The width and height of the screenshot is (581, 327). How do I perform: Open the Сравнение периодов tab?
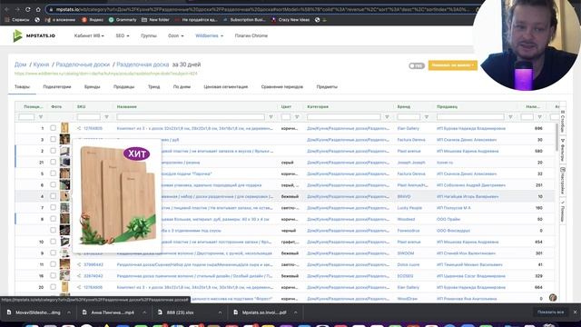pos(282,87)
